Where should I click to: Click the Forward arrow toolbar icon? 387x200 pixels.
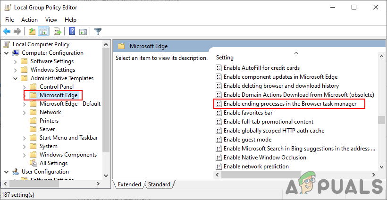click(x=17, y=32)
